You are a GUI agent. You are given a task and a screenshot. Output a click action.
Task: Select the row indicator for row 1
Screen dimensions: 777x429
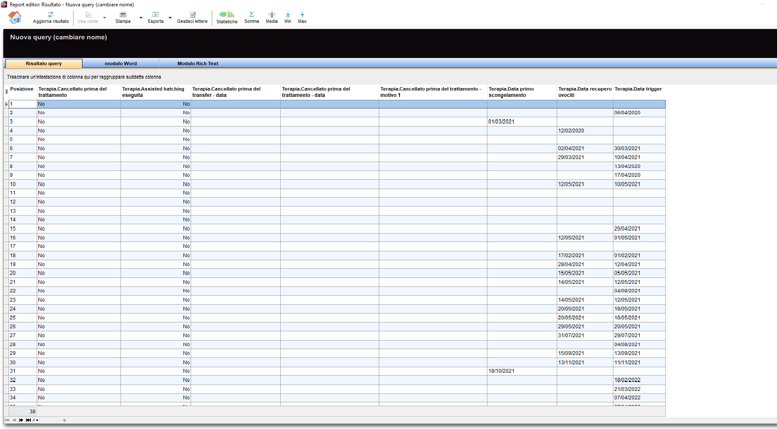point(6,104)
